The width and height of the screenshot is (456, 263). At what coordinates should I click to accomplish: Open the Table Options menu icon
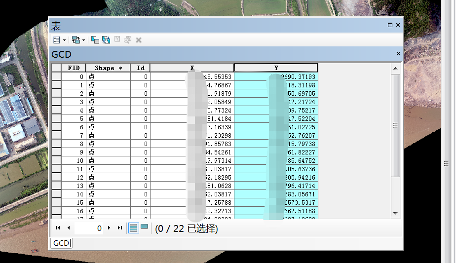click(x=56, y=39)
